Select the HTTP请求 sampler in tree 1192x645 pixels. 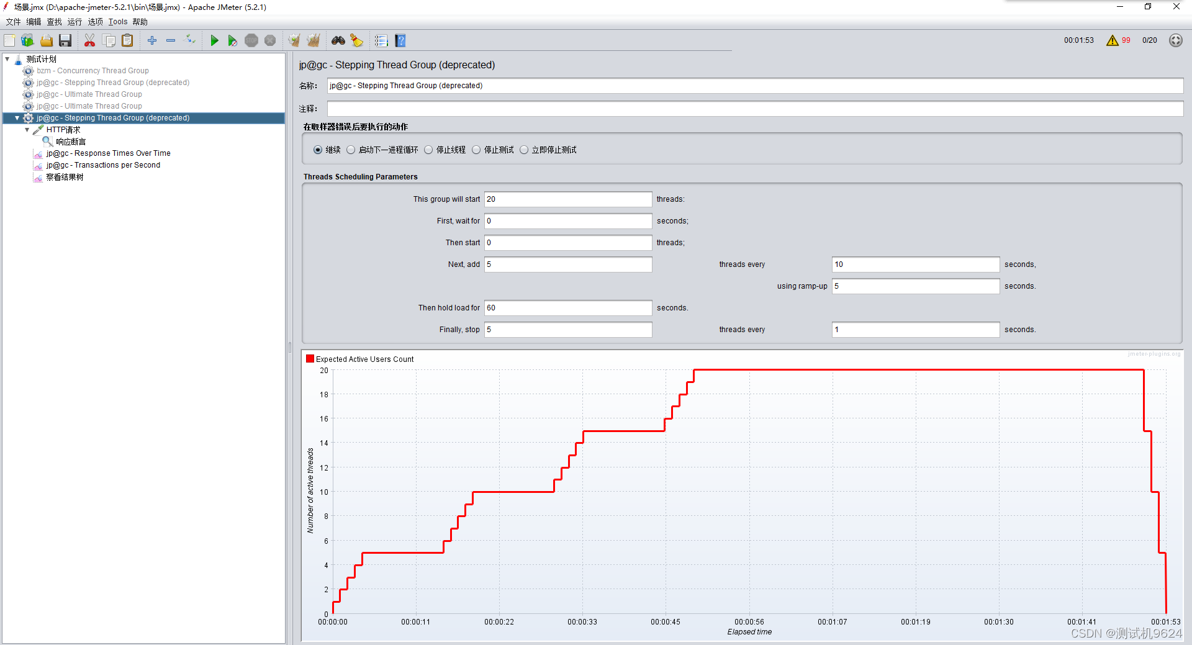click(x=63, y=130)
